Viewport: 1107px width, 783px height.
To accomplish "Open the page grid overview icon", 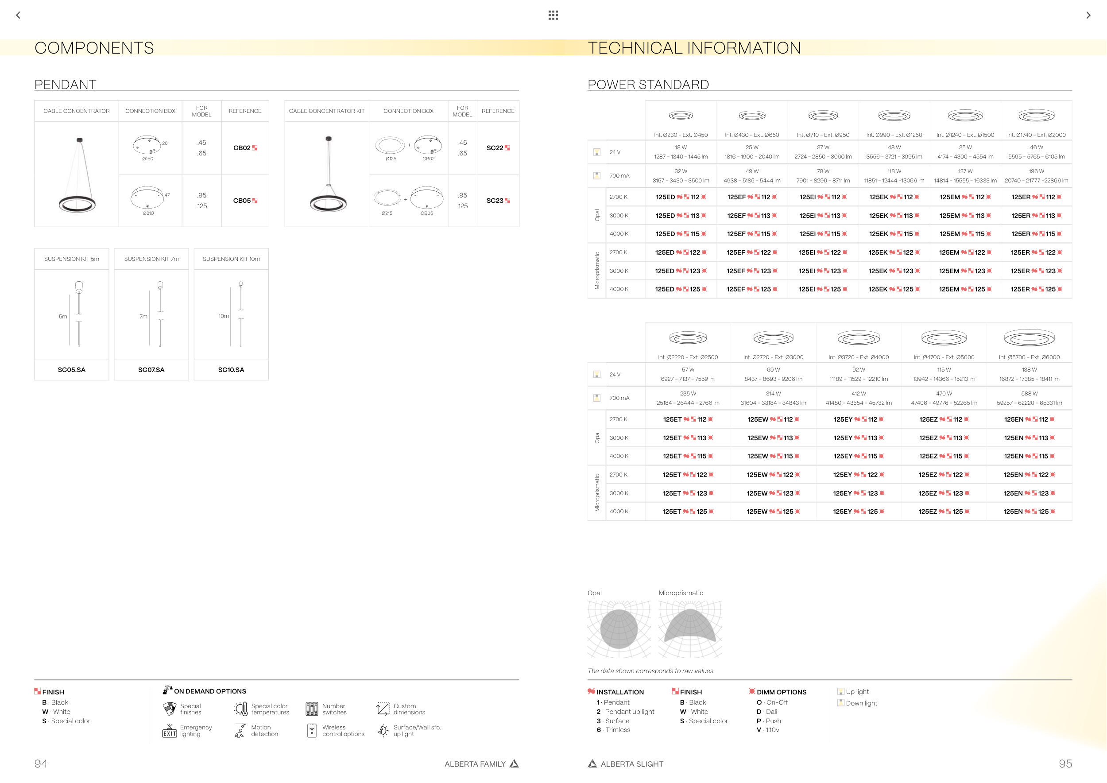I will tap(553, 16).
